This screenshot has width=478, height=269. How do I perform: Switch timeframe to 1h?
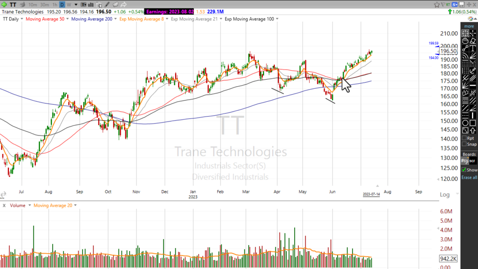pos(55,4)
